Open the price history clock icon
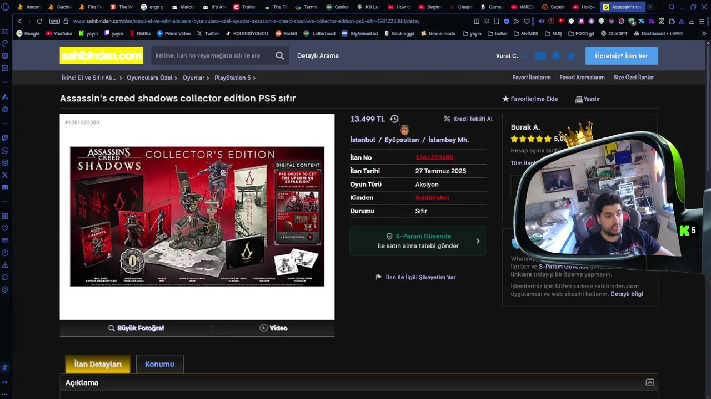711x399 pixels. [x=394, y=119]
